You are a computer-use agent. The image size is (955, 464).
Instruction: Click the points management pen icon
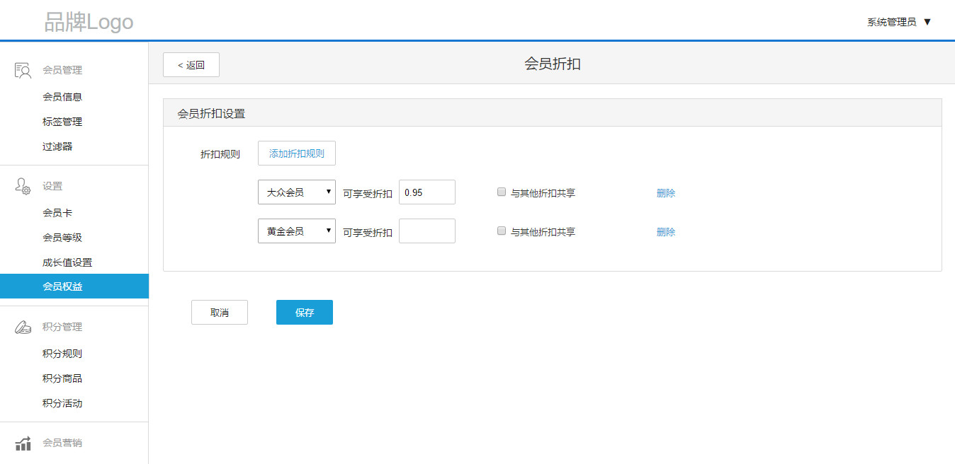point(22,327)
